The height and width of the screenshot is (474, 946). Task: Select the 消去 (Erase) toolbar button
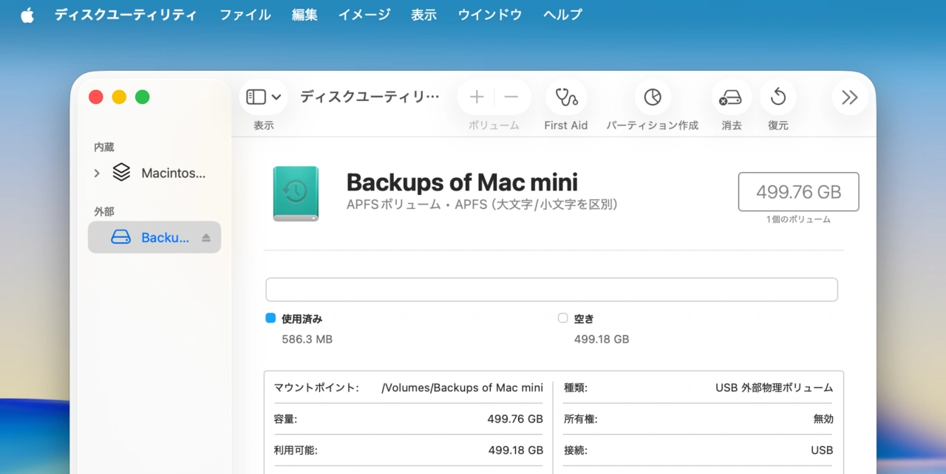[731, 97]
